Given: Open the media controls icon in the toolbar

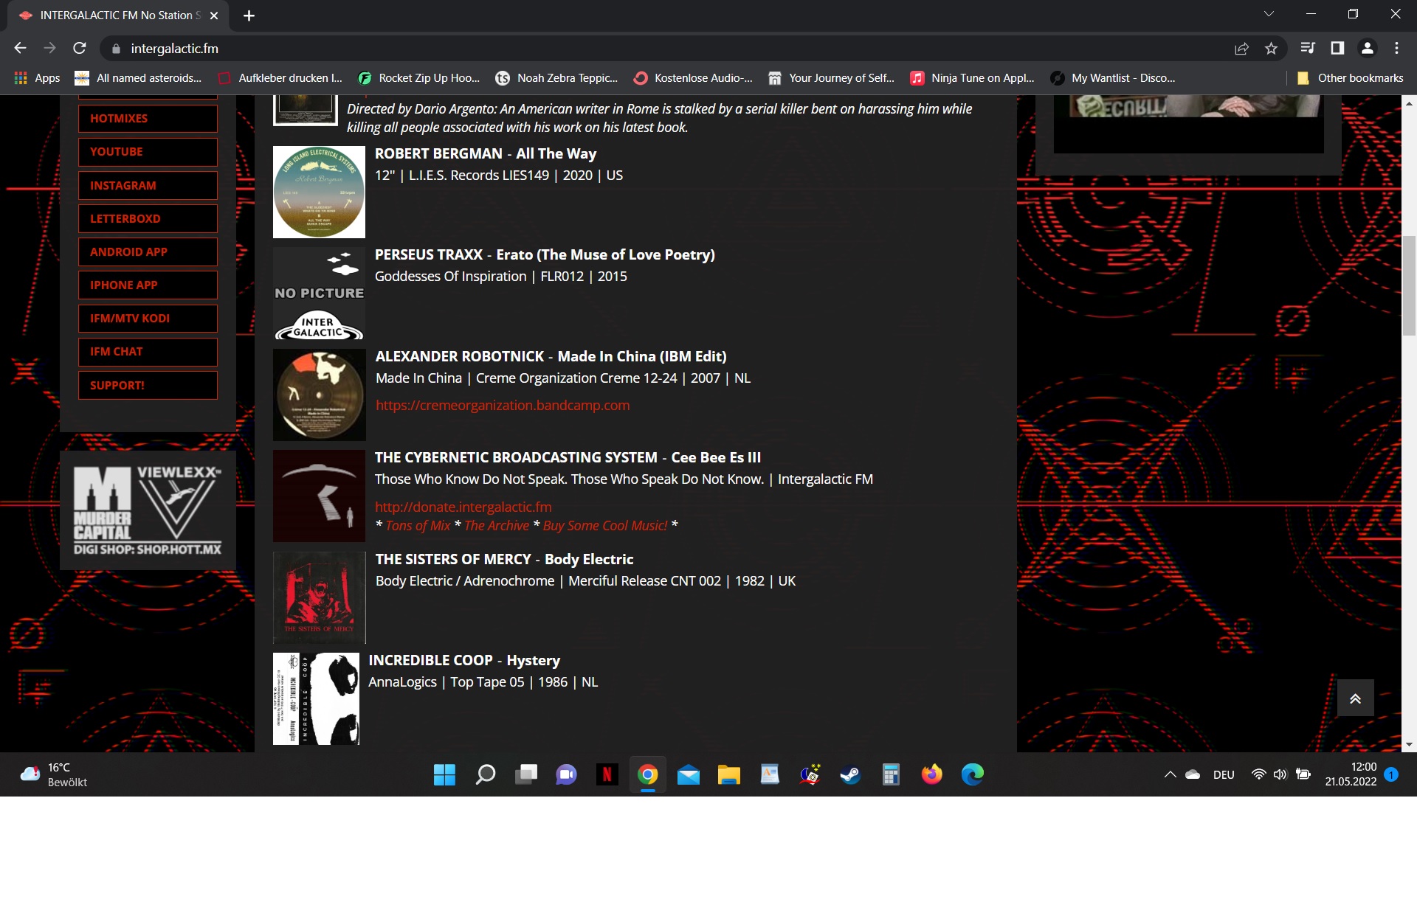Looking at the screenshot, I should pos(1308,49).
